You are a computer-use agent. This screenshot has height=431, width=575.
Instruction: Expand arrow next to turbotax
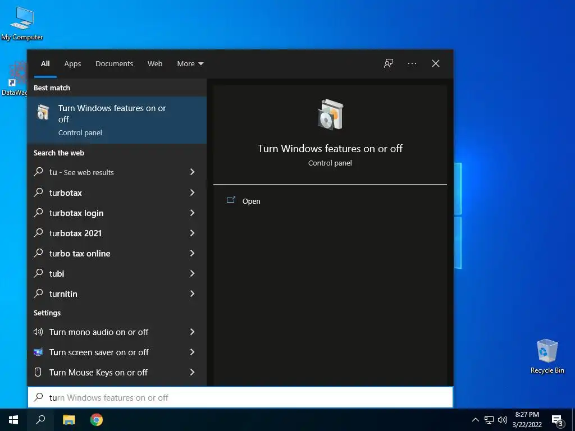coord(192,192)
